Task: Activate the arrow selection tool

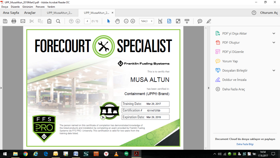Action: [x=109, y=21]
